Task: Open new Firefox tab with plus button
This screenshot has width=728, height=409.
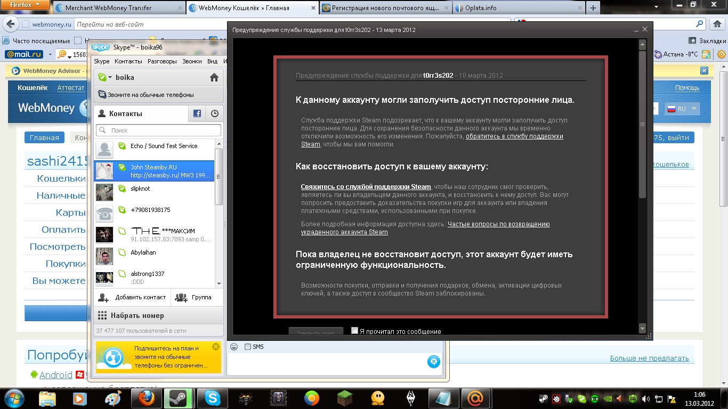Action: [x=593, y=8]
